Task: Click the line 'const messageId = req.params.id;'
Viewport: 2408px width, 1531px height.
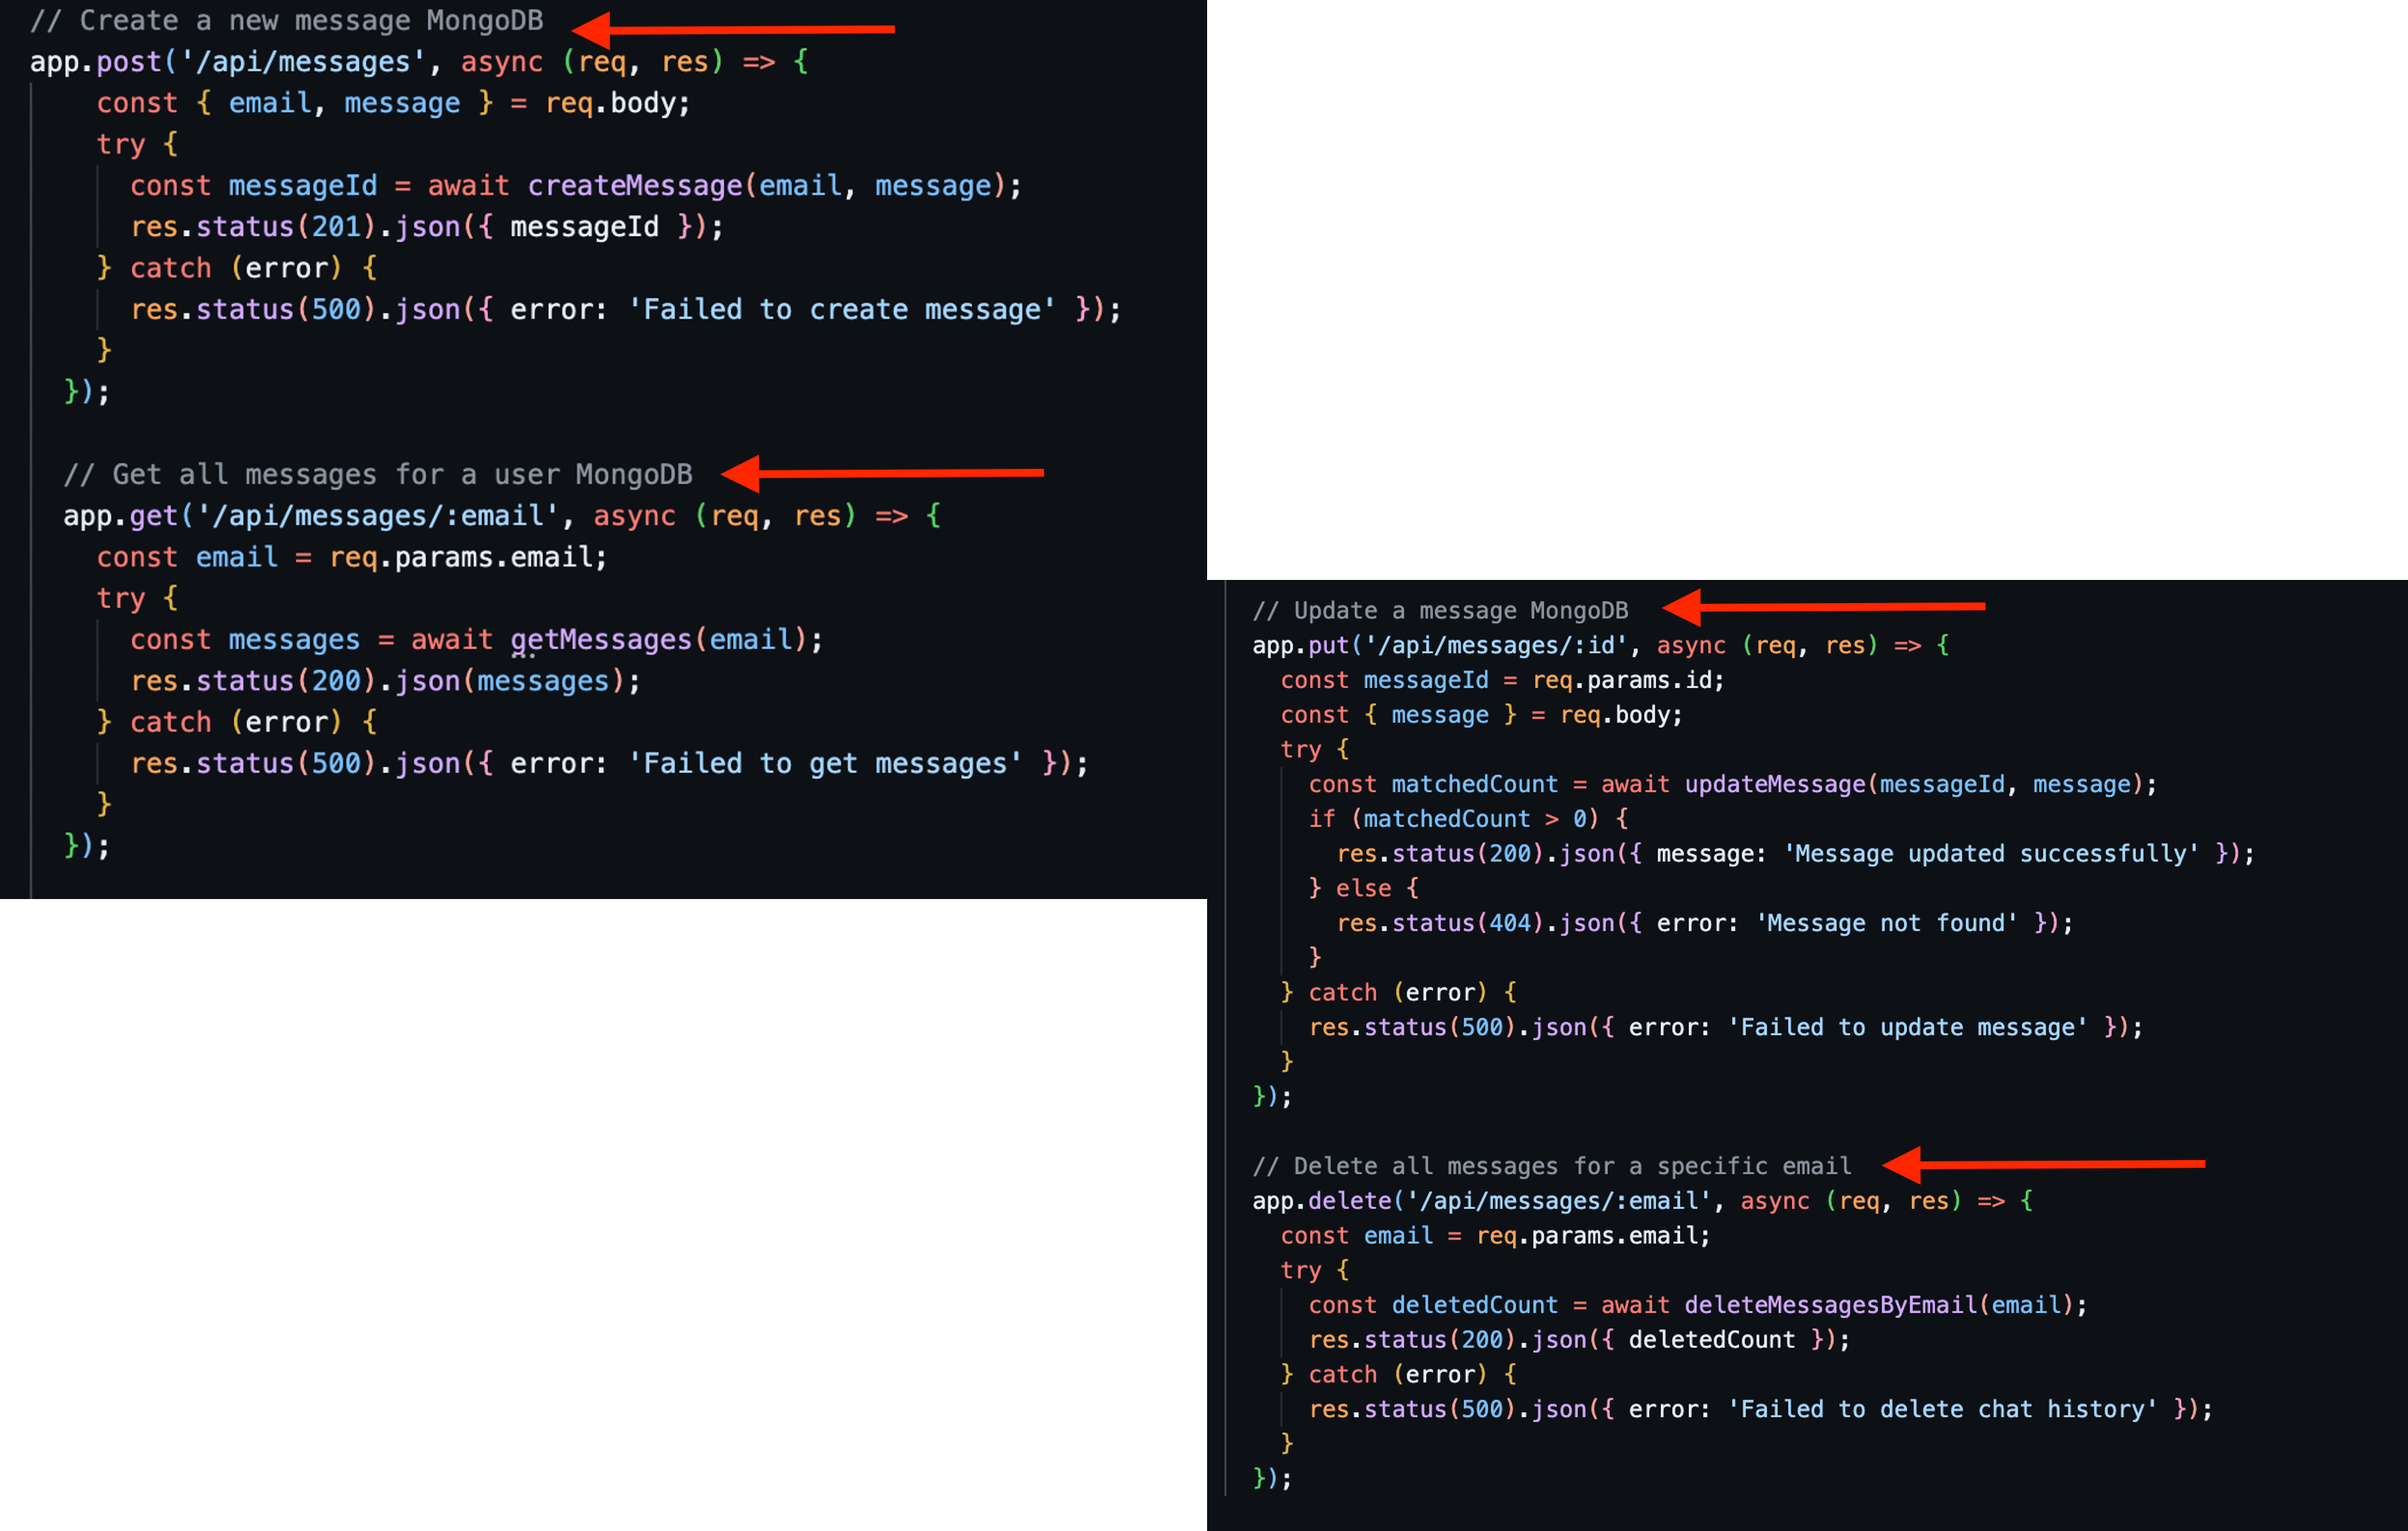Action: click(x=1502, y=681)
